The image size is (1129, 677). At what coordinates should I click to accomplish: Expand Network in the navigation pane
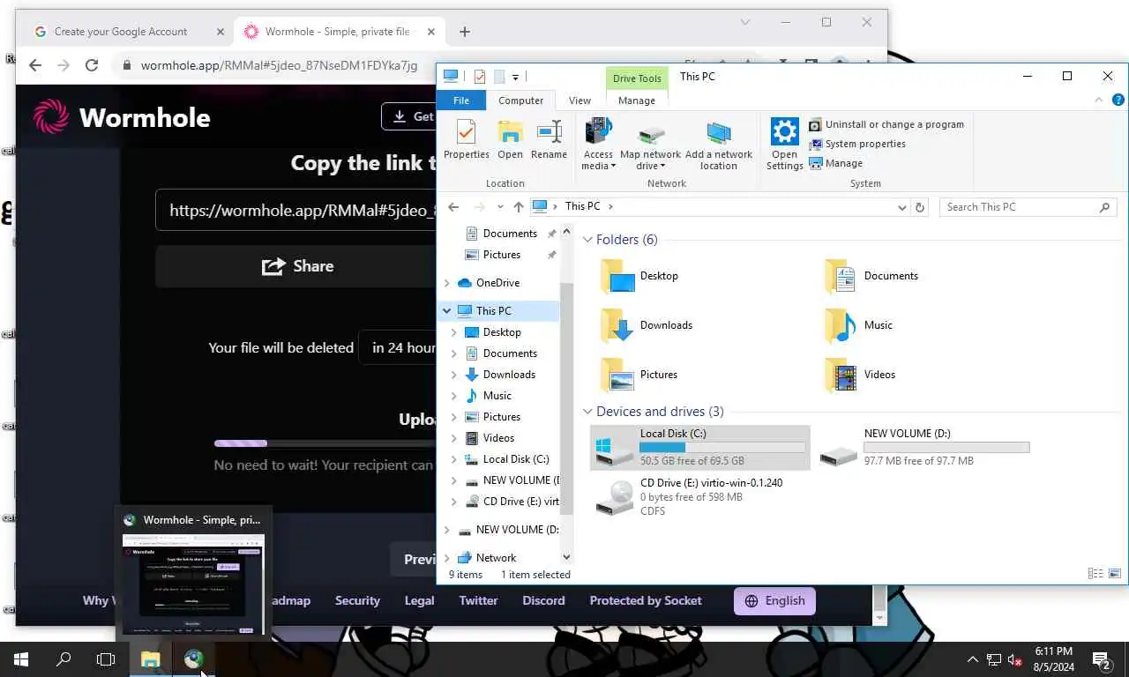[446, 558]
